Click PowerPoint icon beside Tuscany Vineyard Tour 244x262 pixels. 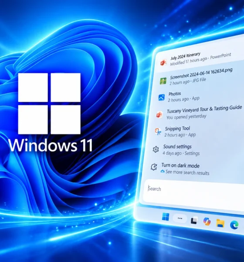tap(159, 115)
